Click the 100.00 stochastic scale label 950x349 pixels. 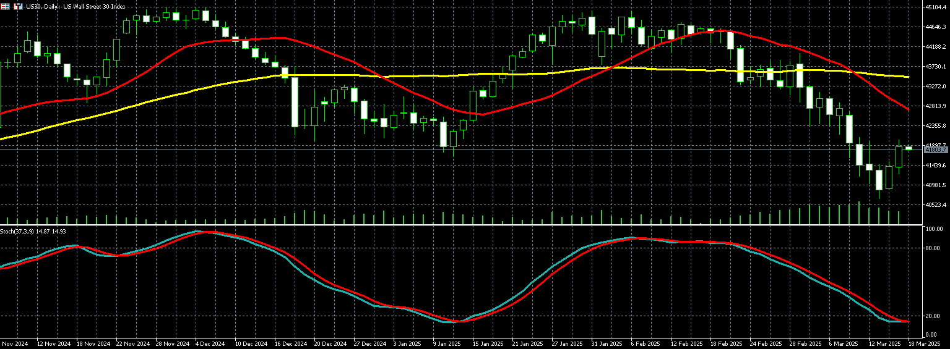[933, 229]
